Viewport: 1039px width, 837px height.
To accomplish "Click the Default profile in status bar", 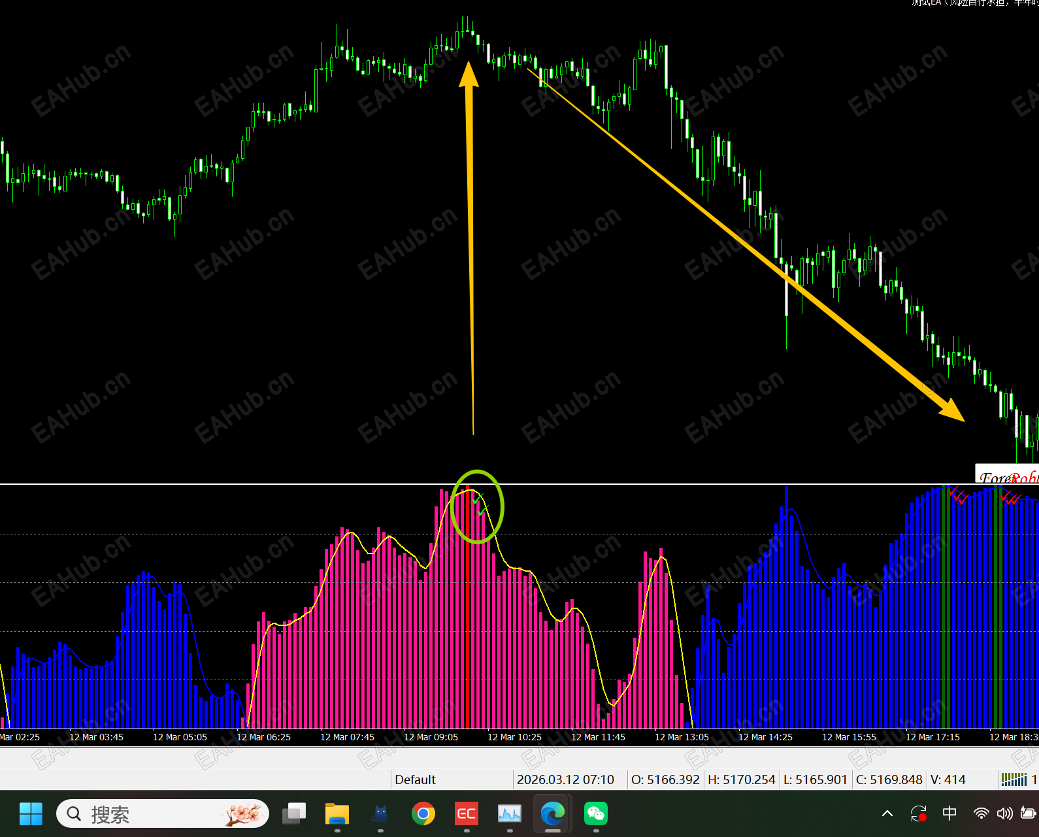I will 415,780.
